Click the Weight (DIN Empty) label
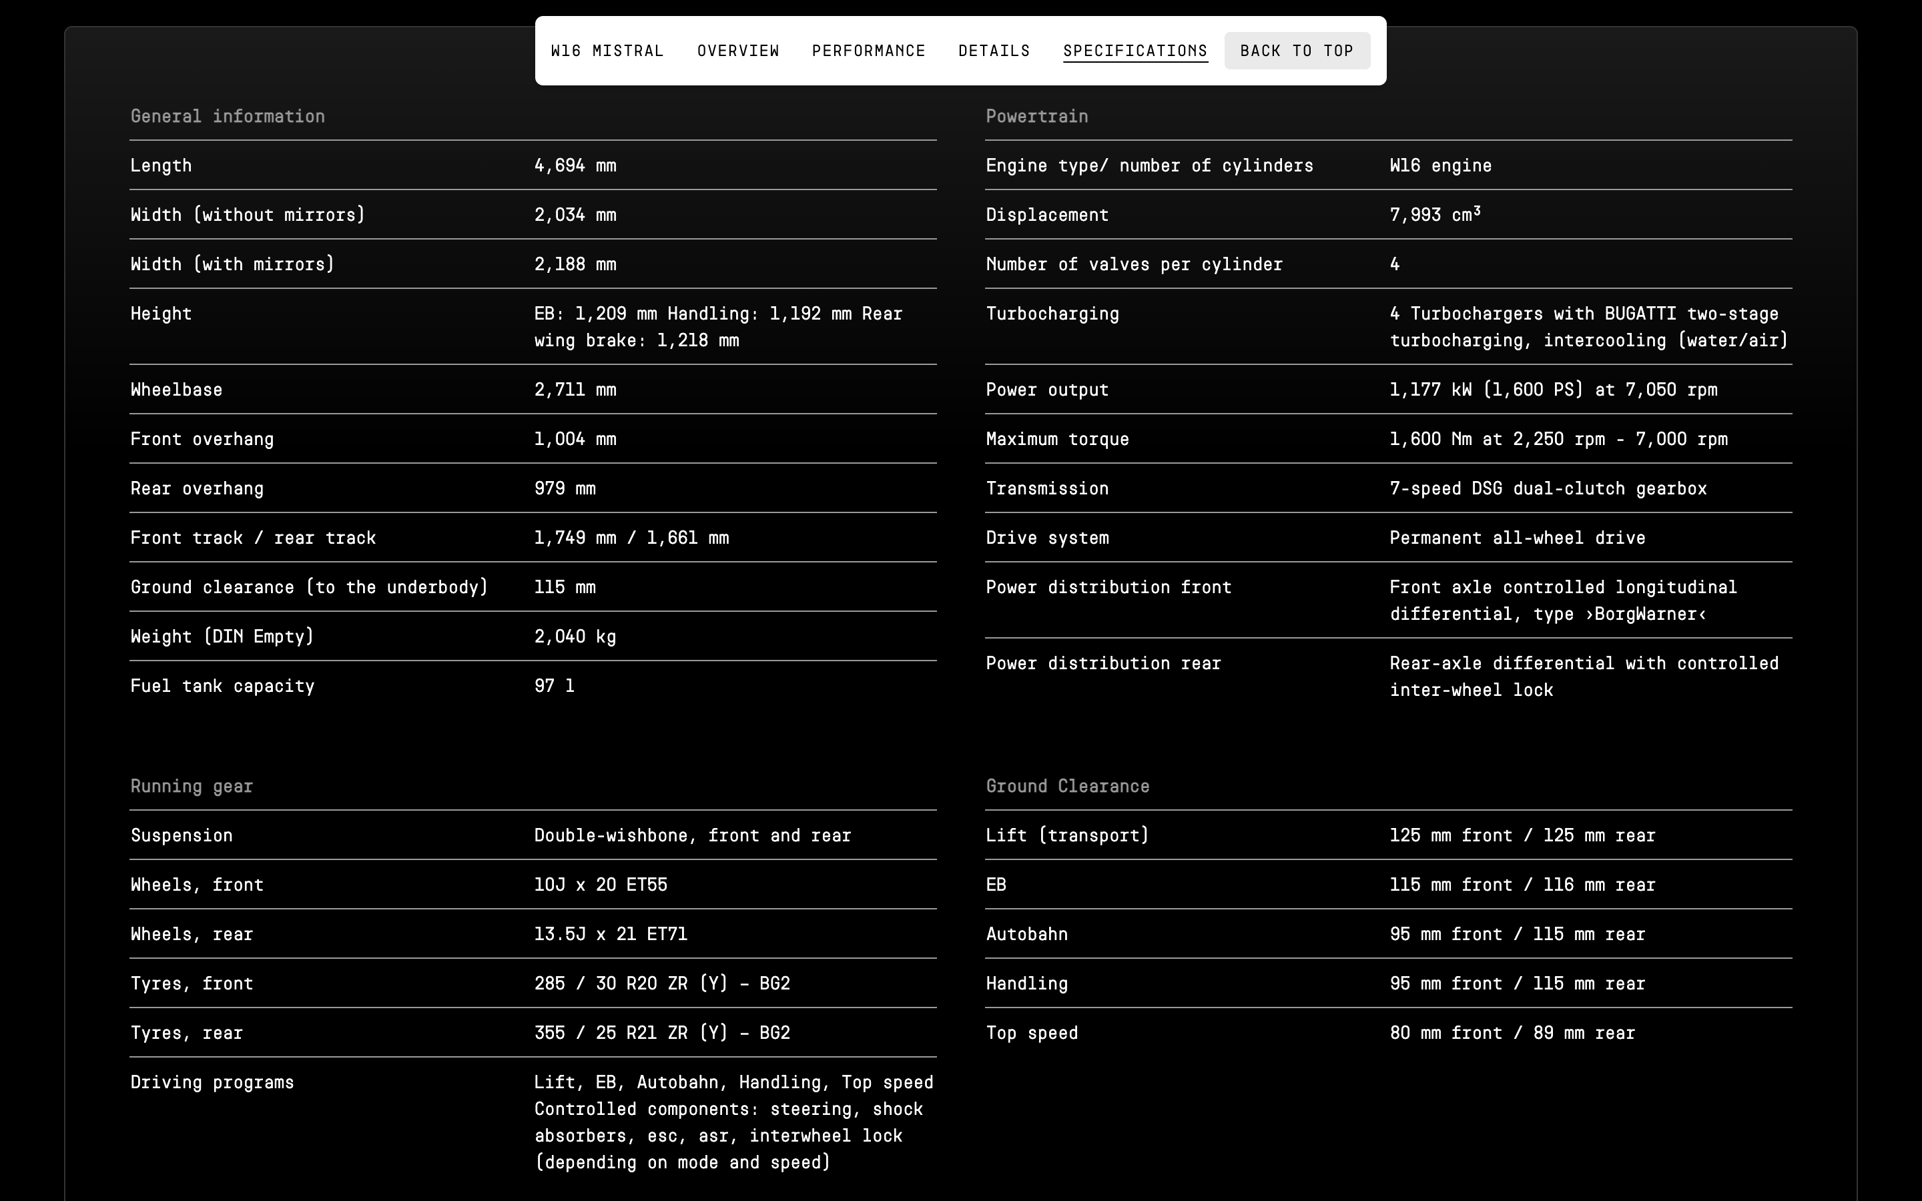 [x=222, y=637]
